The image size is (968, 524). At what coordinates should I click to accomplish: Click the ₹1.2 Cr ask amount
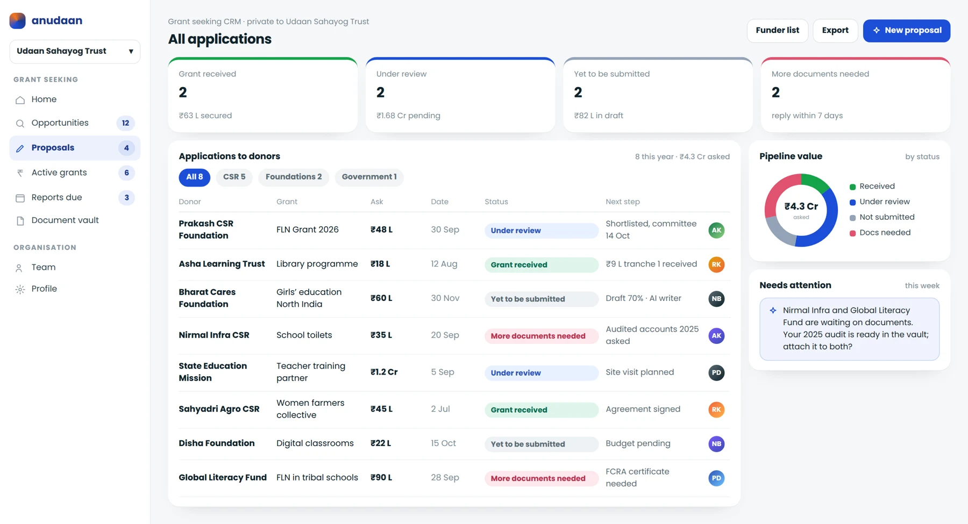pos(384,372)
